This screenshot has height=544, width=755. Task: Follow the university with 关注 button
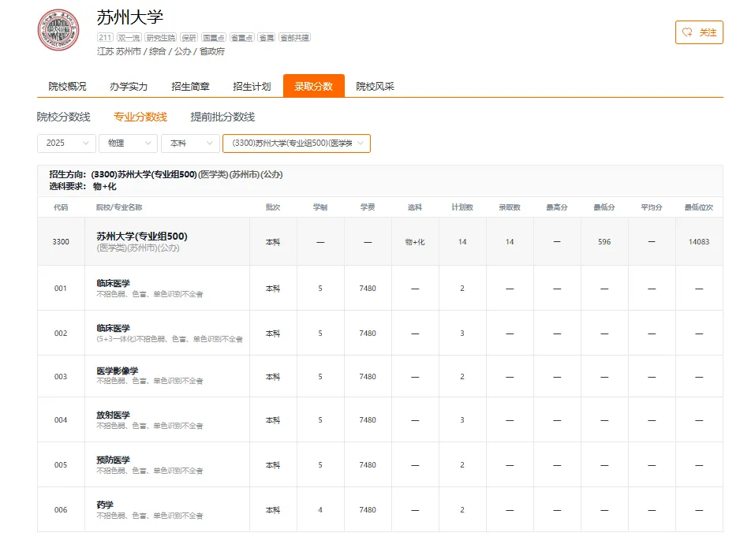pos(699,32)
